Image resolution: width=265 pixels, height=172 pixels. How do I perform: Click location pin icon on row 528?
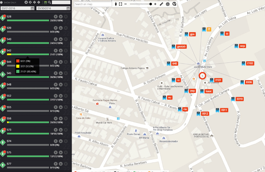point(55,17)
